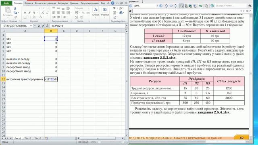Toggle the selected view mode button in PDF toolbar
Viewport: 258px width, 145px height.
point(181,6)
